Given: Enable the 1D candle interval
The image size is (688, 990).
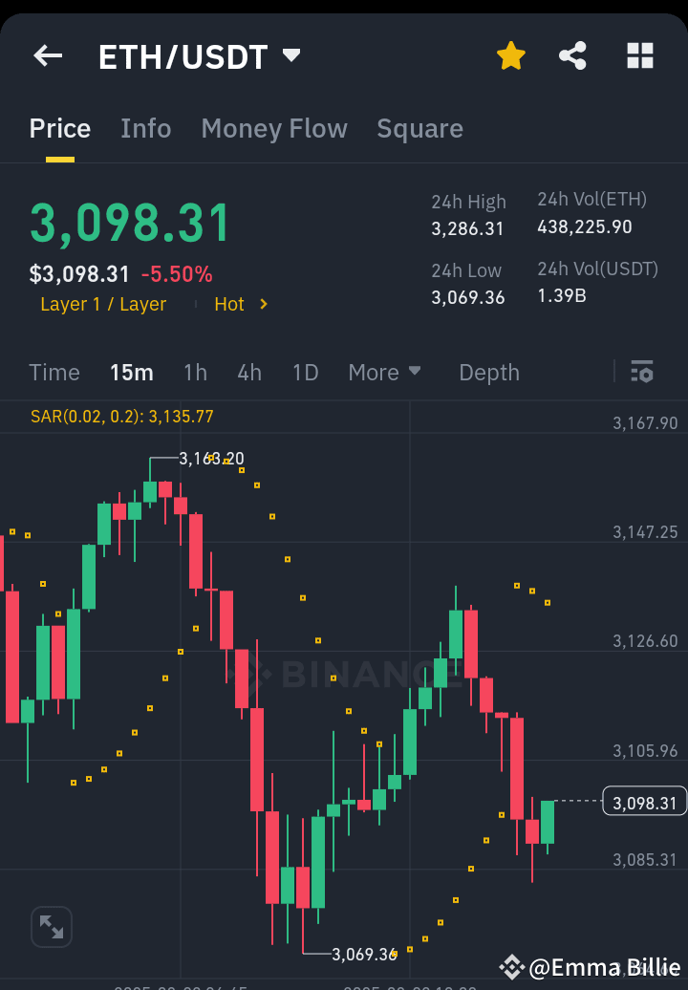Looking at the screenshot, I should coord(305,373).
